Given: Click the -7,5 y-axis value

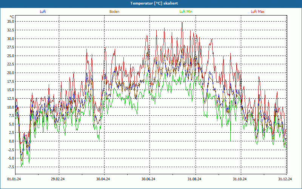Looking at the screenshot, I should [x=11, y=167].
